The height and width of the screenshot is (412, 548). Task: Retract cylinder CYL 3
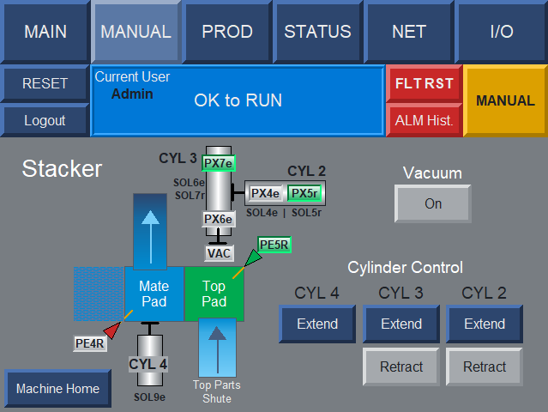pyautogui.click(x=401, y=367)
